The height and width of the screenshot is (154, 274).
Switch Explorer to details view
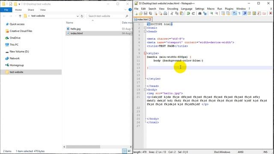[x=125, y=151]
